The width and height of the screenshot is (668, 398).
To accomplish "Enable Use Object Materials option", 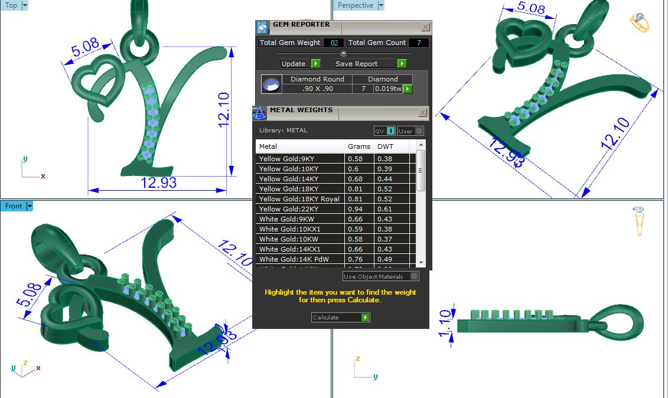I will 414,276.
